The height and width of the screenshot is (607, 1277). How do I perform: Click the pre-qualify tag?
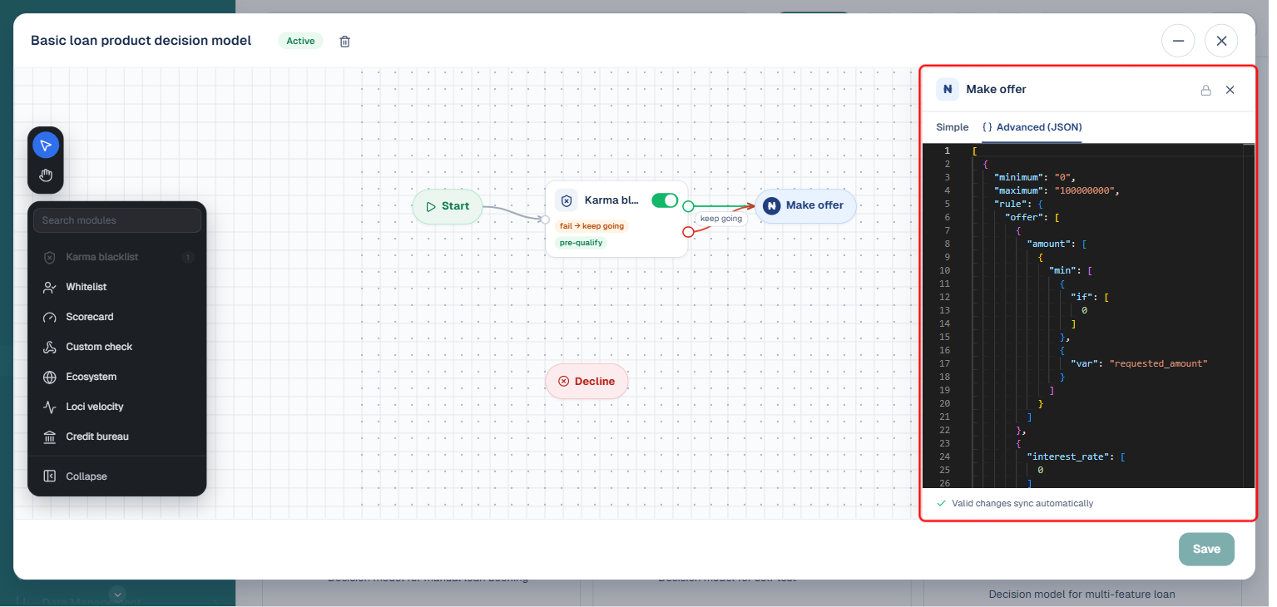coord(582,243)
